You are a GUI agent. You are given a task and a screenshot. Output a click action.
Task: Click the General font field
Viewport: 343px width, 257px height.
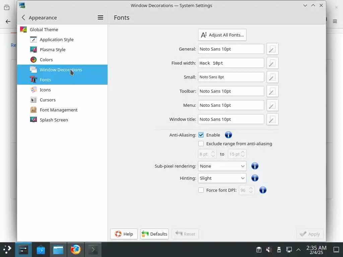click(x=231, y=49)
